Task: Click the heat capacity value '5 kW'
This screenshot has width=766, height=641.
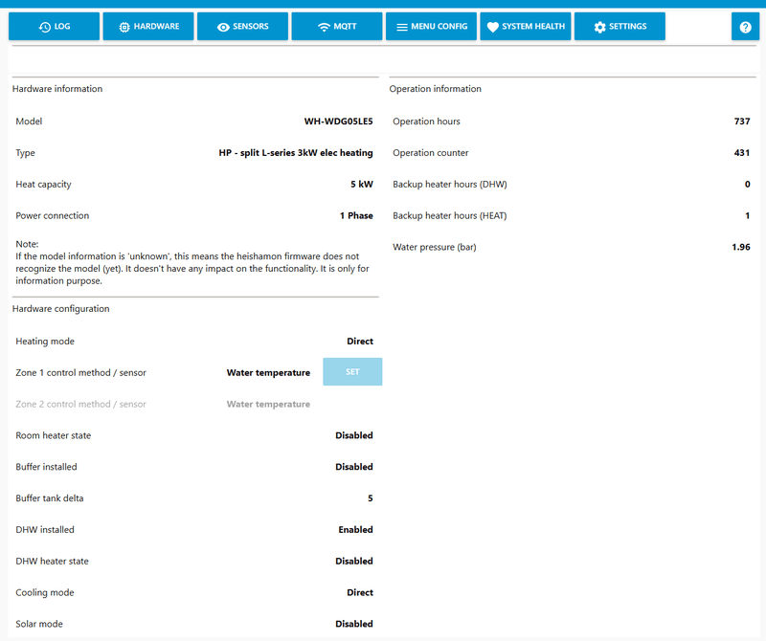Action: (x=362, y=184)
